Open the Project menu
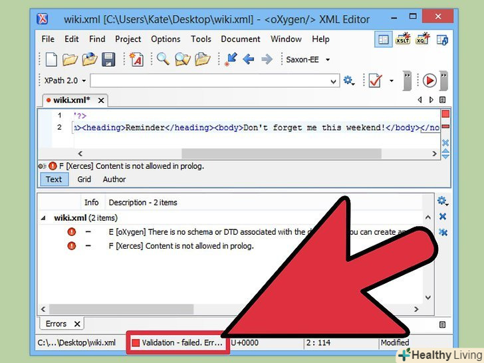Viewport: 484px width, 363px height. [128, 39]
